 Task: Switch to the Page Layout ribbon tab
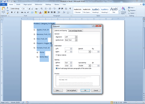pyautogui.click(x=28, y=4)
